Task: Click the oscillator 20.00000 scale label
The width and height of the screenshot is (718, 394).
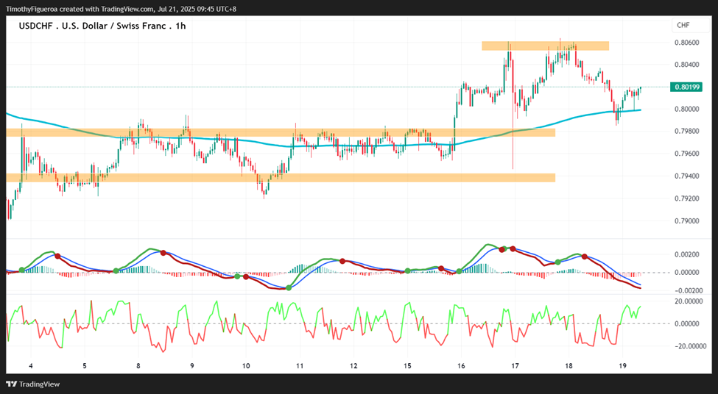Action: click(689, 301)
